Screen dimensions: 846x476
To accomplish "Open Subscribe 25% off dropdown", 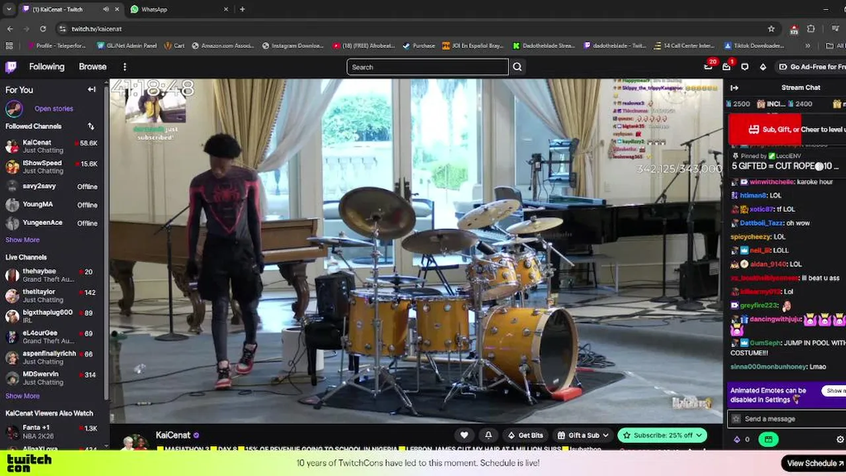I will coord(663,435).
